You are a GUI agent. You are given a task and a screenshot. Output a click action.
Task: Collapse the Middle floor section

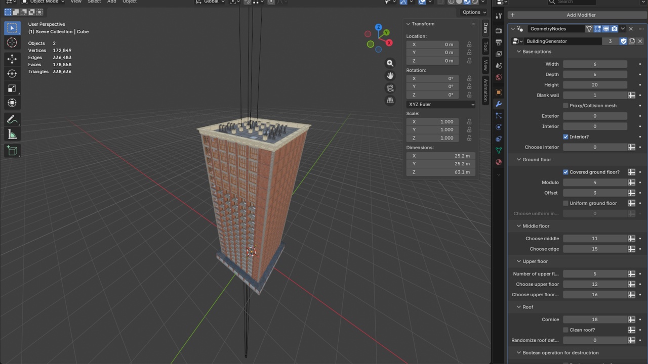(x=518, y=226)
